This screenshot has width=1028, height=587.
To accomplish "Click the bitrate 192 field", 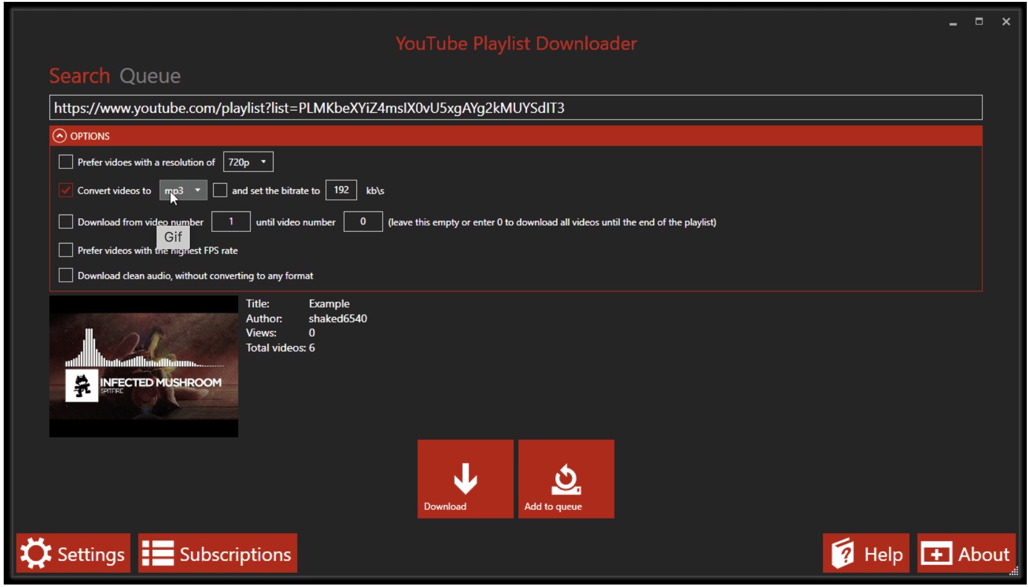I will [341, 190].
